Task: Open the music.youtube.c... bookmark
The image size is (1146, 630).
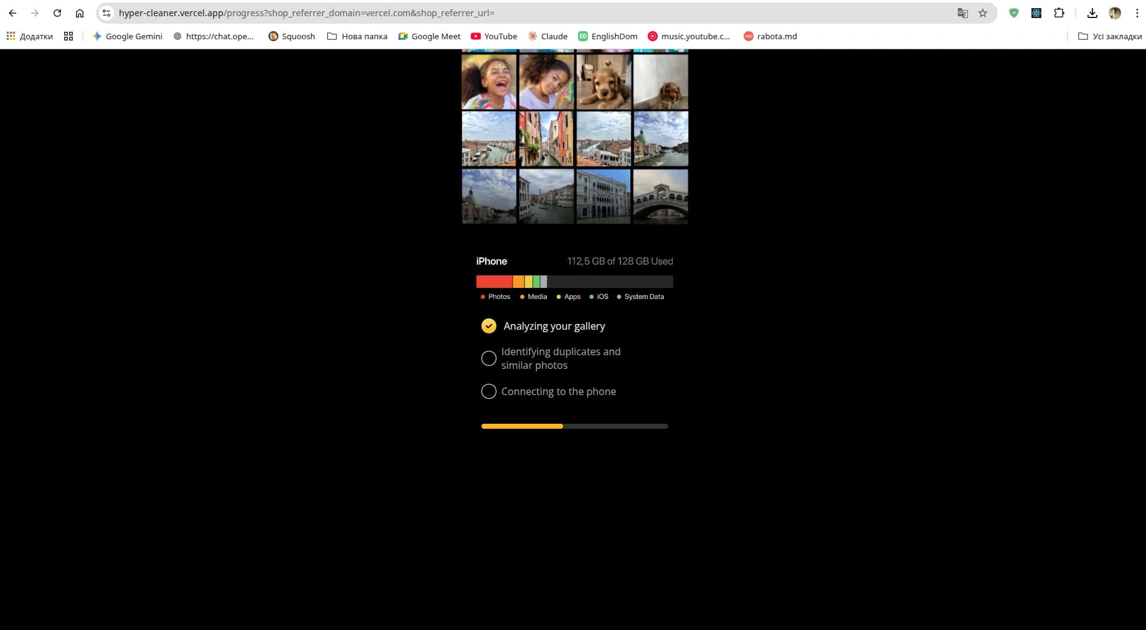Action: pyautogui.click(x=689, y=36)
